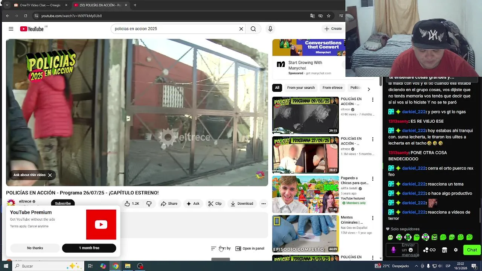Open the Programa 09/08/25 video thumbnail
The width and height of the screenshot is (482, 271).
(305, 115)
